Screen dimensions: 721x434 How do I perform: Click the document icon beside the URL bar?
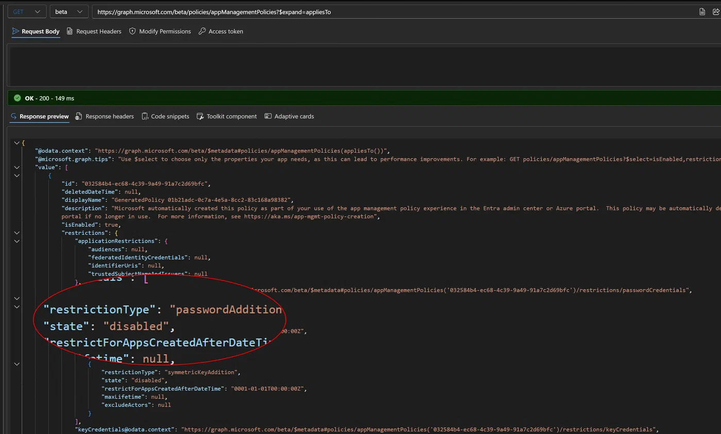(x=702, y=12)
